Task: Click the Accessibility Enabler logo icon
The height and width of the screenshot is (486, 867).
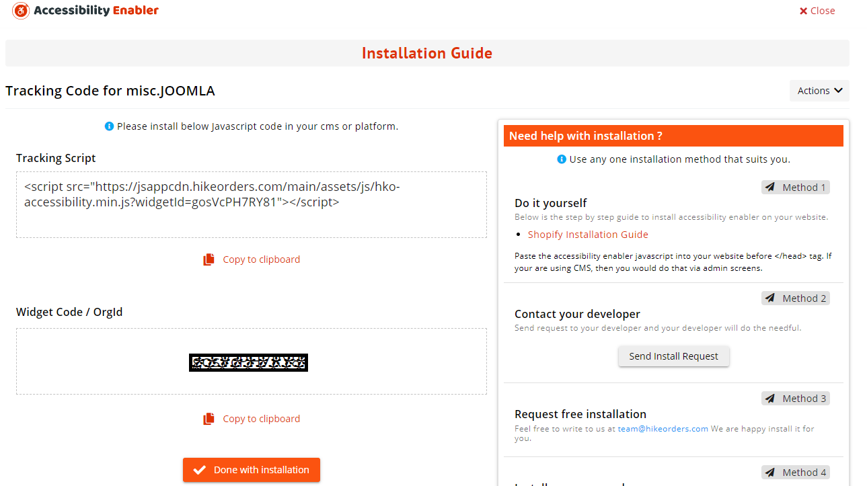Action: tap(21, 11)
